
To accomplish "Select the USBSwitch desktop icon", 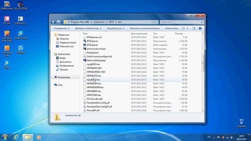I will 20,20.
